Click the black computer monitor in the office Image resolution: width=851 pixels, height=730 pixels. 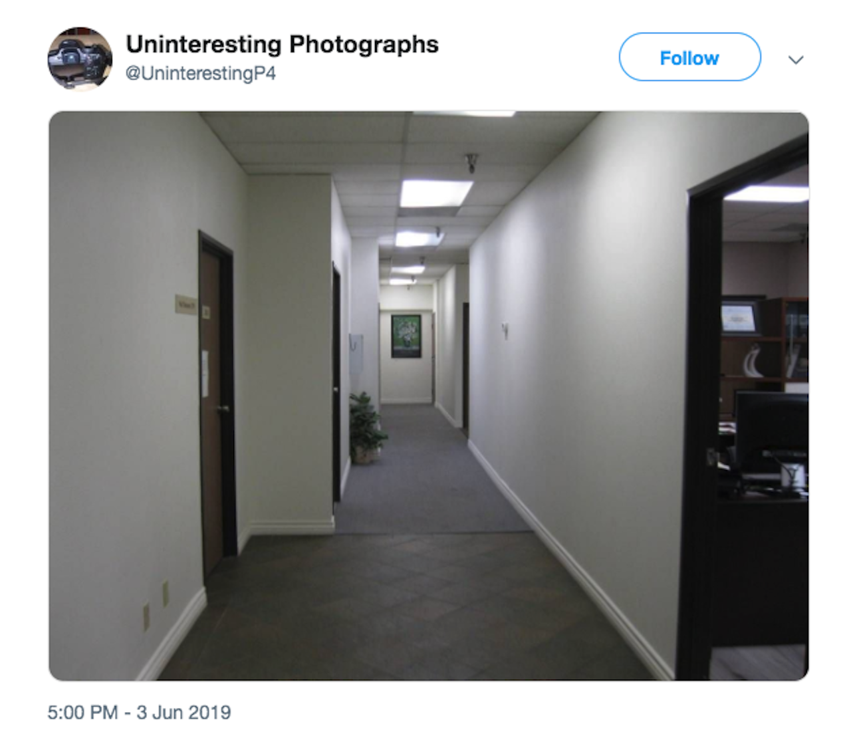coord(771,432)
